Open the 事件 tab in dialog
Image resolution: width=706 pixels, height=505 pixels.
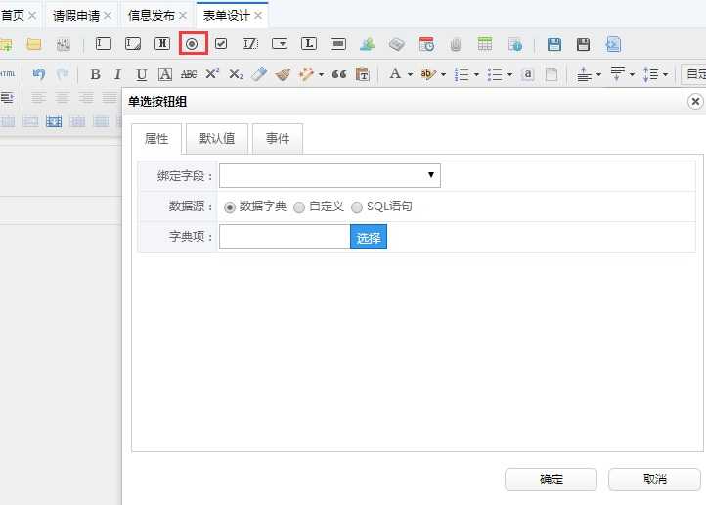pos(278,138)
